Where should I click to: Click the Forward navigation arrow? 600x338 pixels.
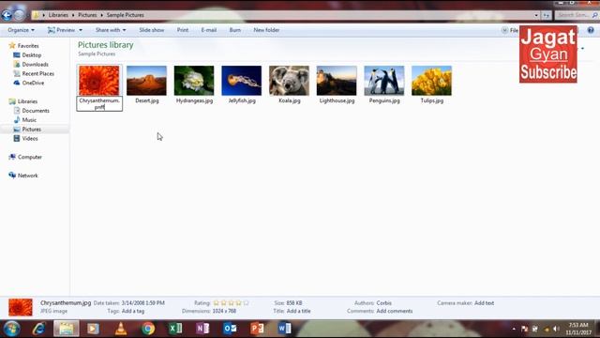[19, 15]
